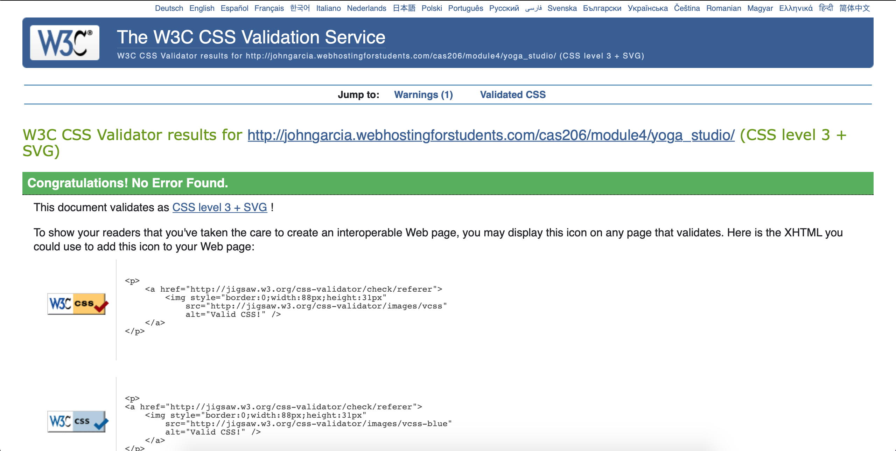
Task: Switch language to Italiano
Action: click(x=328, y=8)
